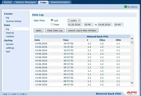Screen dimensions: 141x96
Task: Click the IMax value in 09:57:52 row
Action: click(102, 61)
